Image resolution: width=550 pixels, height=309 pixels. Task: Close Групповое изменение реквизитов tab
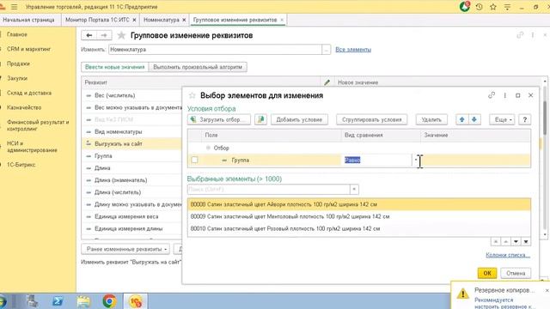click(x=282, y=20)
